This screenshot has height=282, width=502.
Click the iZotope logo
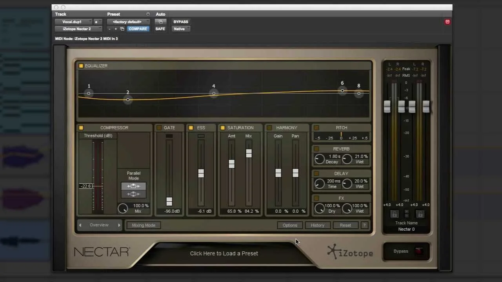click(x=350, y=253)
